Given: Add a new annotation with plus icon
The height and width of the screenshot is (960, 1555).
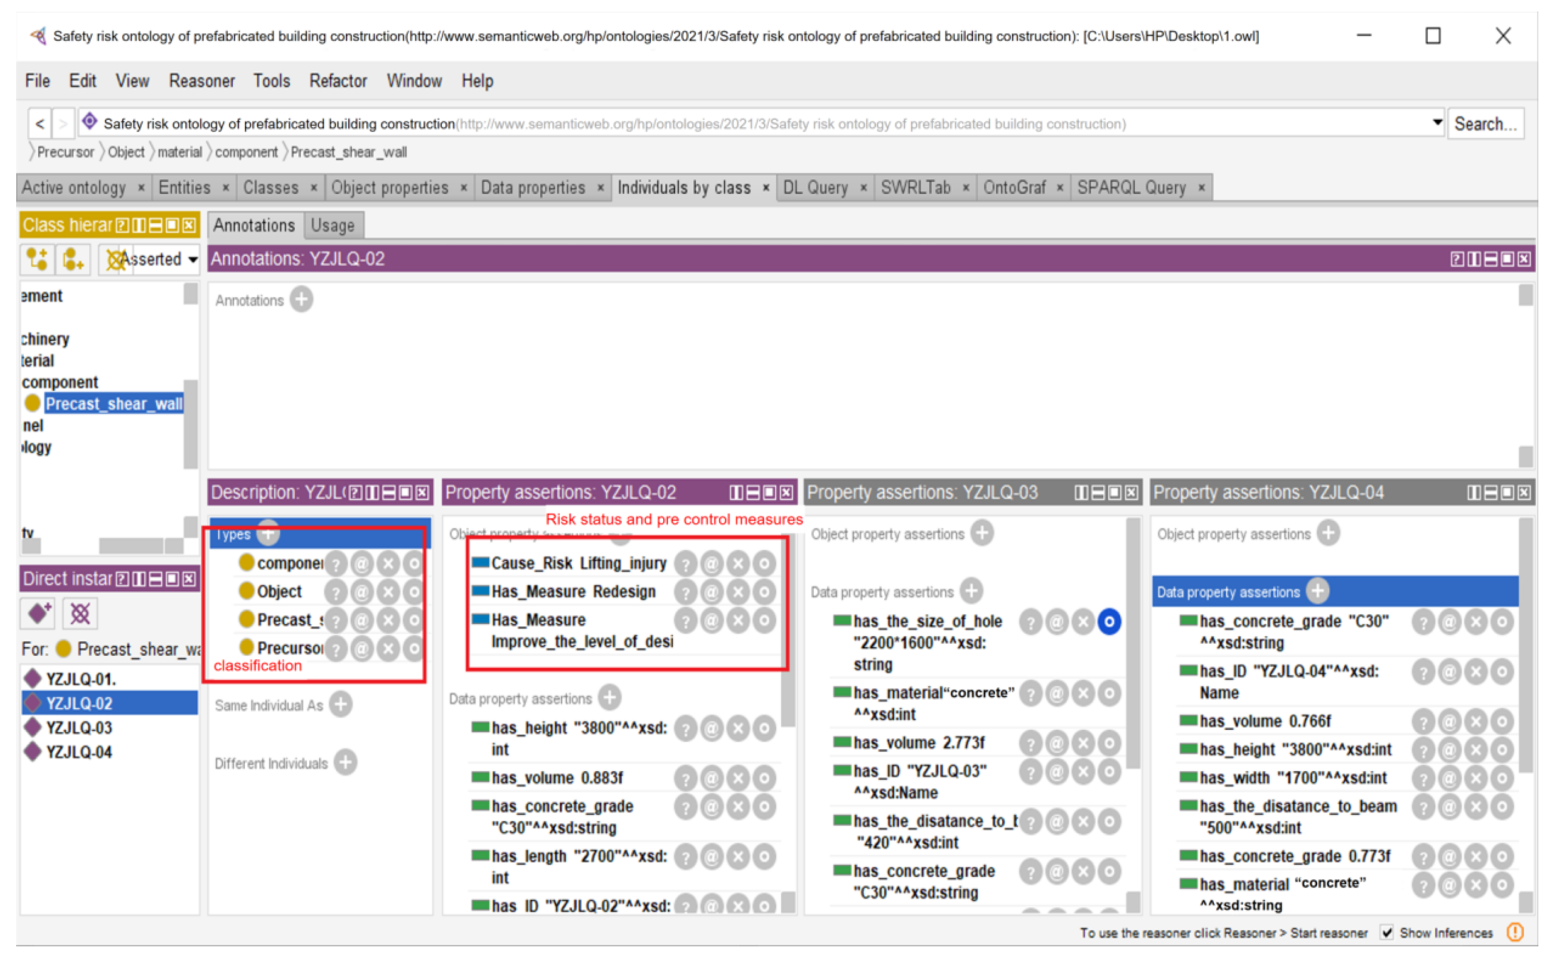Looking at the screenshot, I should (302, 299).
